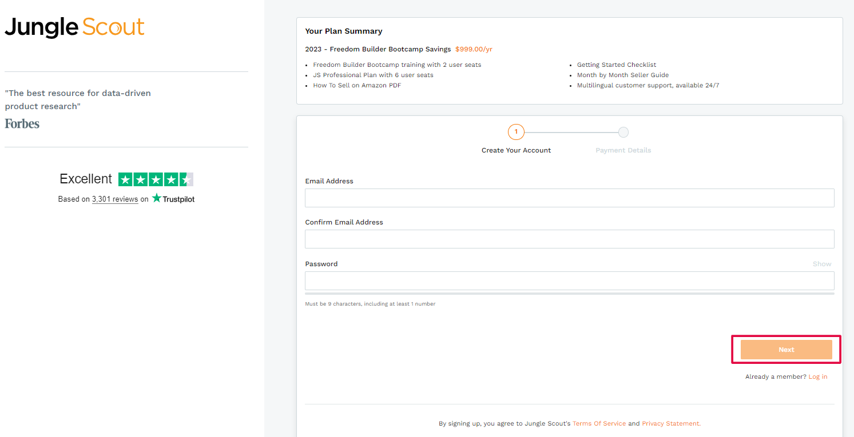Click Getting Started Checklist item
The width and height of the screenshot is (854, 437).
pyautogui.click(x=617, y=65)
